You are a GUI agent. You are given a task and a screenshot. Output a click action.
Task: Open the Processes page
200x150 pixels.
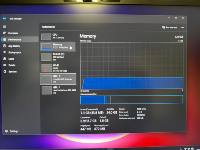(x=20, y=33)
